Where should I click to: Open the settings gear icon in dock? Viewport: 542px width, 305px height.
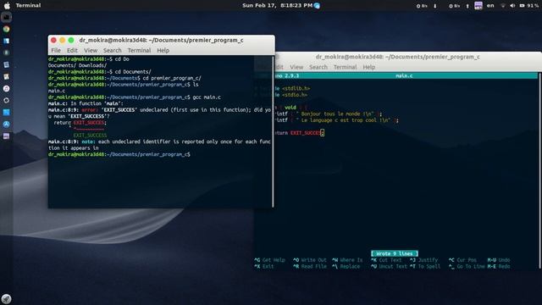6,100
